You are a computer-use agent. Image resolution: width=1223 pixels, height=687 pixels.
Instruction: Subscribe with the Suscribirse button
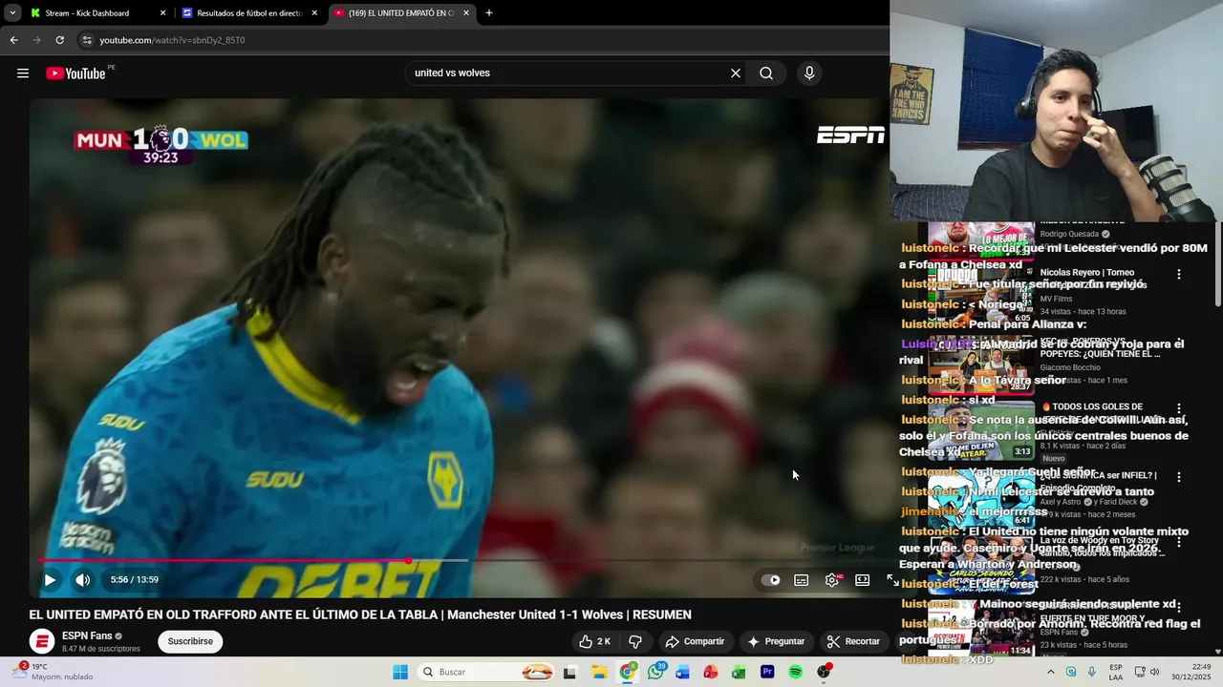190,641
